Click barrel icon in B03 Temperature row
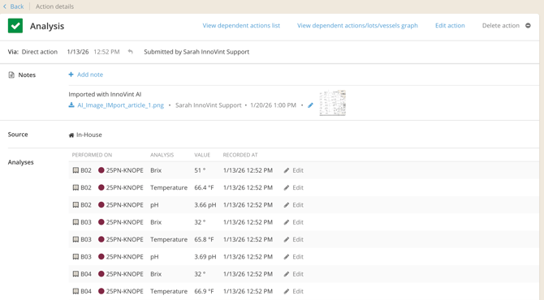Screen dimensions: 544x300 pos(76,239)
